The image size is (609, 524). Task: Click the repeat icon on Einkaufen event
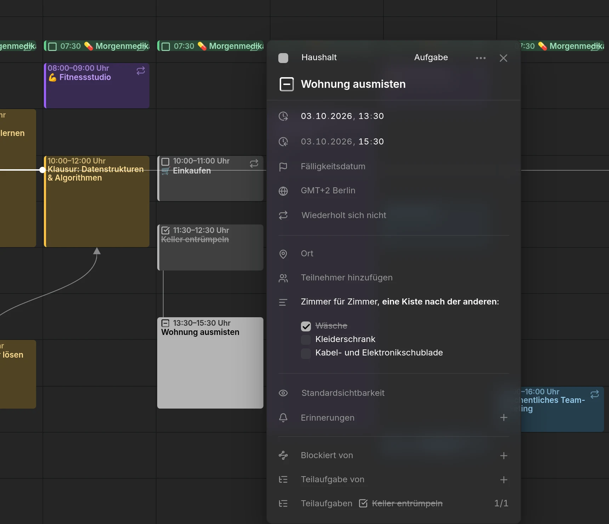pyautogui.click(x=254, y=164)
